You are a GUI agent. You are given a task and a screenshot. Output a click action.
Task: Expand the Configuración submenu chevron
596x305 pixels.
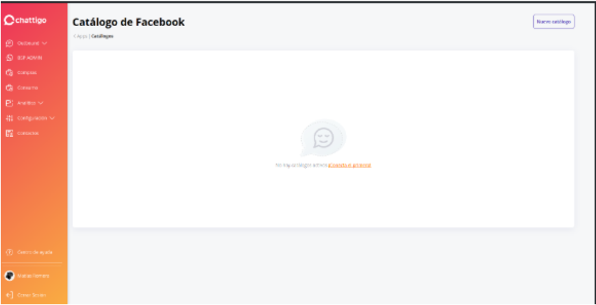(52, 119)
